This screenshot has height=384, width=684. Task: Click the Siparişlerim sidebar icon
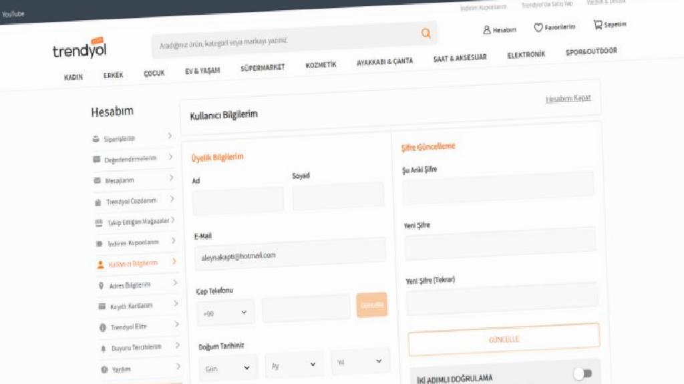coord(96,139)
